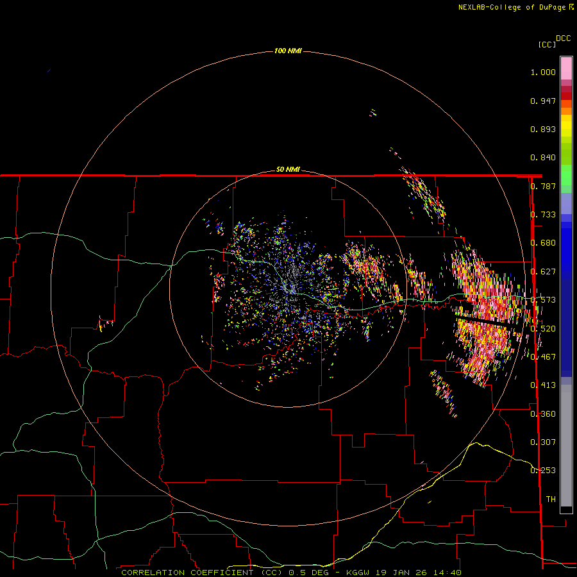Image resolution: width=577 pixels, height=577 pixels.
Task: Click the DCC label above color scale
Action: (x=564, y=38)
